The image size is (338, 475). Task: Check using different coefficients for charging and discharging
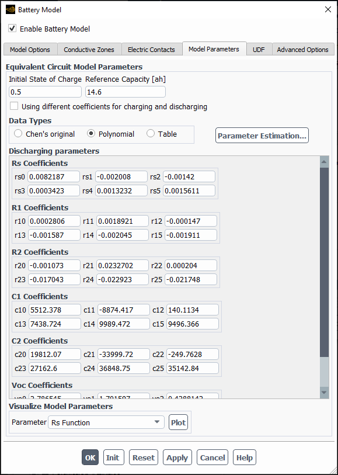[14, 106]
